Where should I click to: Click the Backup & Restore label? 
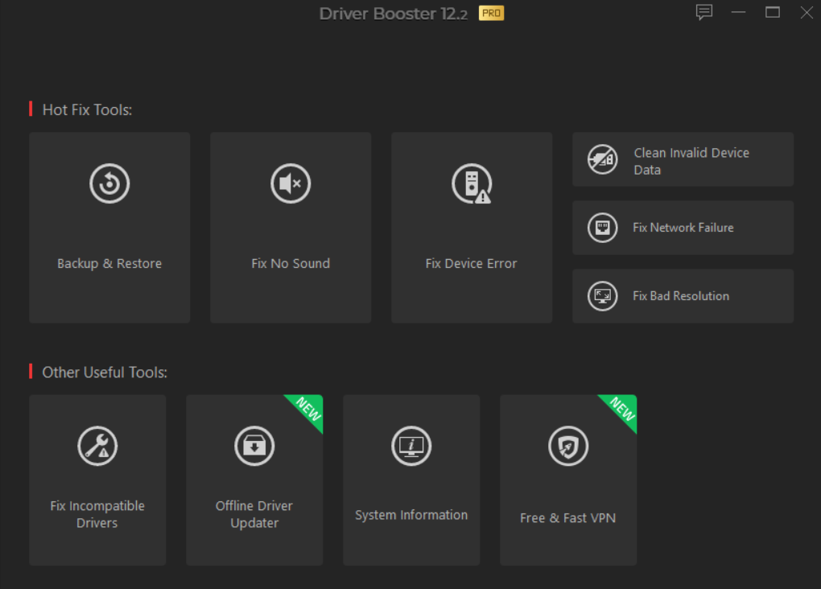109,263
